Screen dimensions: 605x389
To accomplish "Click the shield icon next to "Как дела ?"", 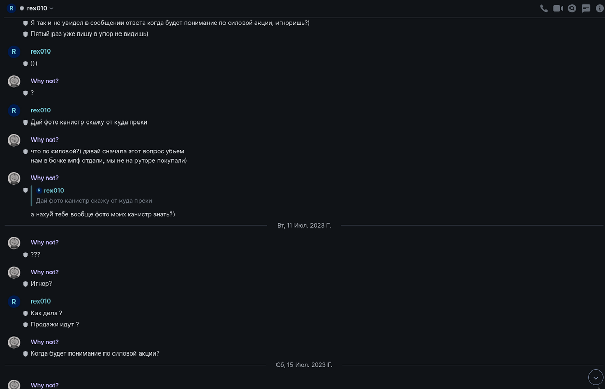I will click(x=25, y=313).
